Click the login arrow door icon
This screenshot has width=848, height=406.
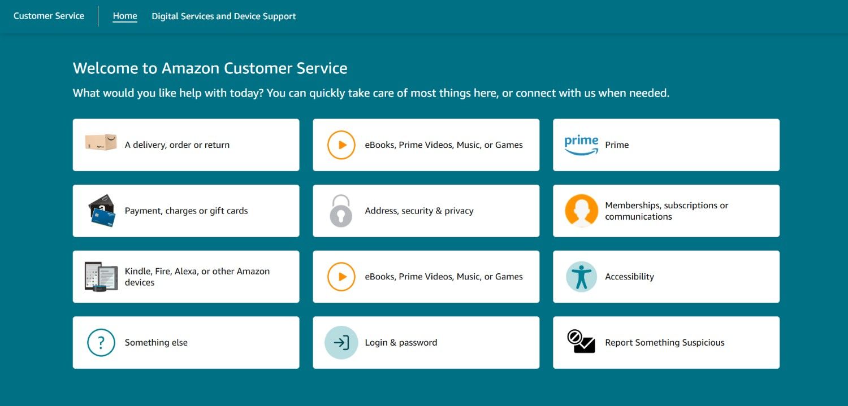pos(341,343)
